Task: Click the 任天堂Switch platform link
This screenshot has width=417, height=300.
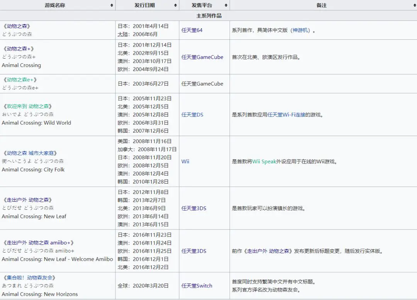Action: click(x=196, y=286)
